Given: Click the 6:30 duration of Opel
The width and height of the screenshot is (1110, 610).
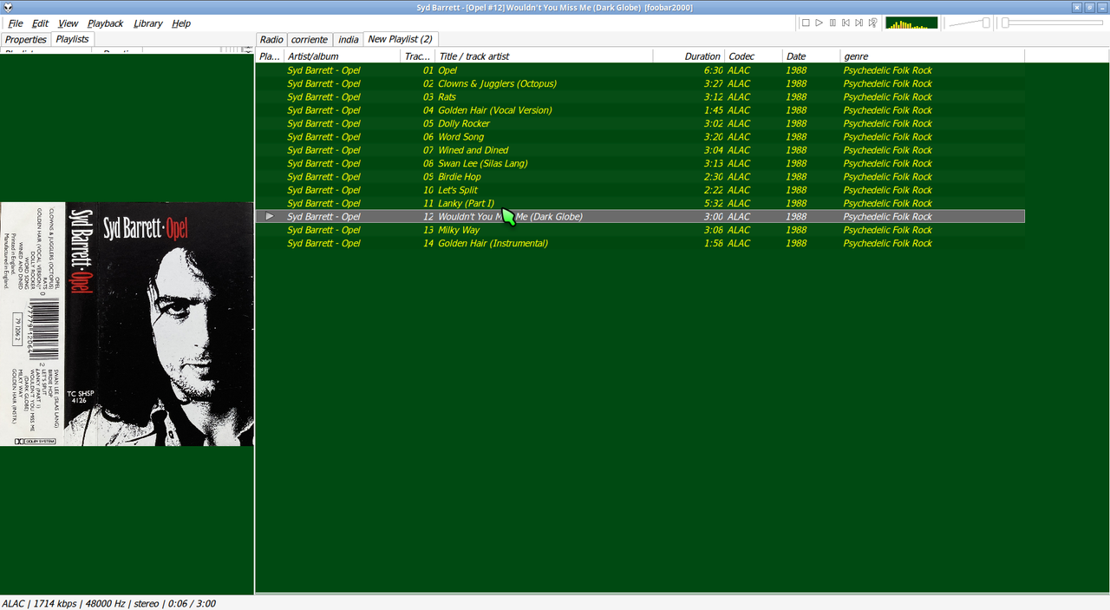Looking at the screenshot, I should pyautogui.click(x=713, y=70).
